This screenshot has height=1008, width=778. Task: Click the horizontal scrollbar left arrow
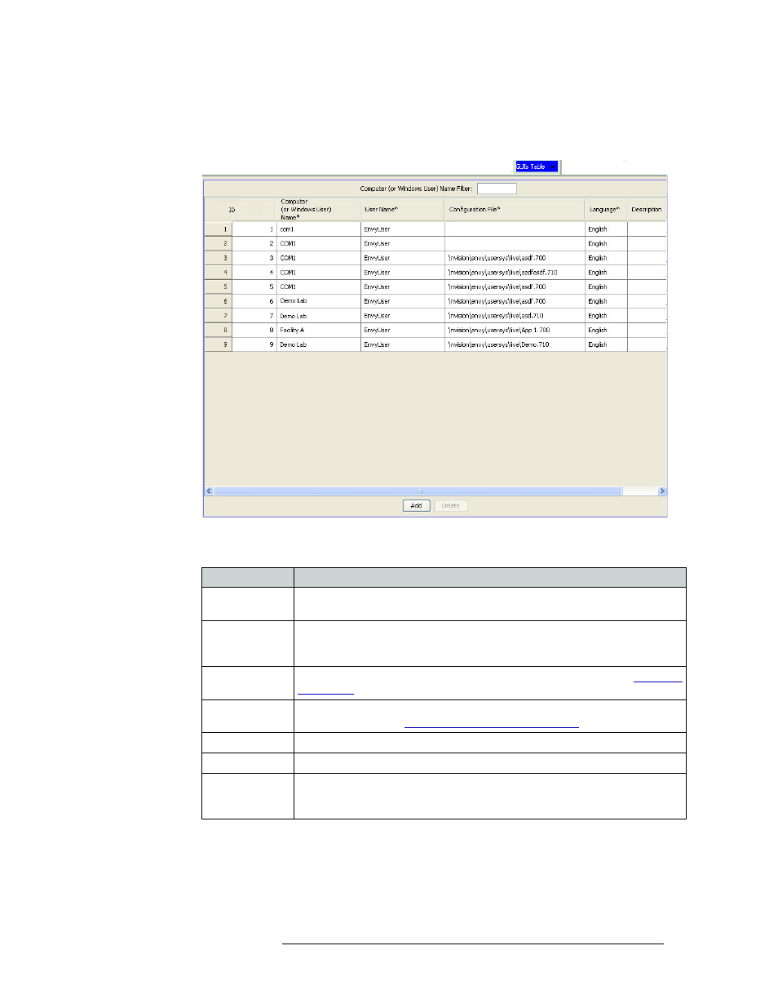tap(209, 491)
